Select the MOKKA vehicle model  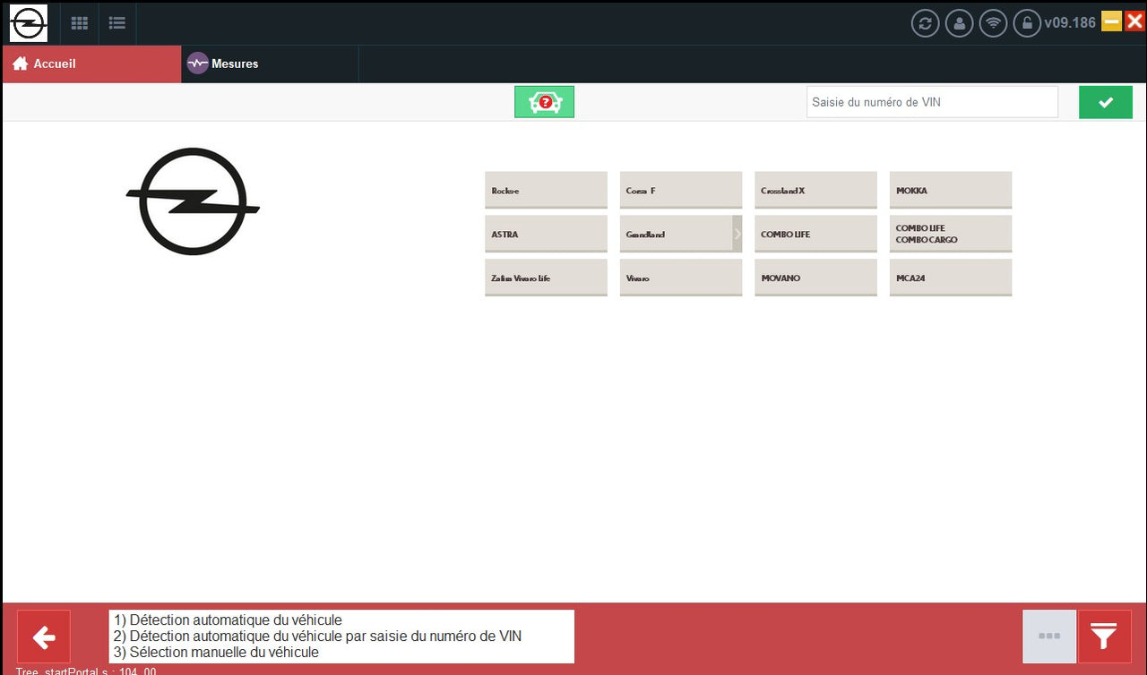950,190
